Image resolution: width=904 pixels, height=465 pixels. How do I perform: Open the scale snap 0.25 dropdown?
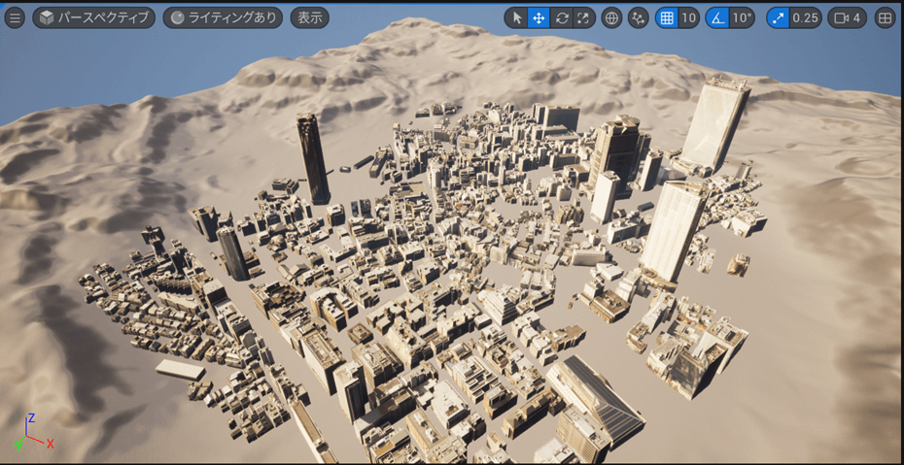pos(805,17)
